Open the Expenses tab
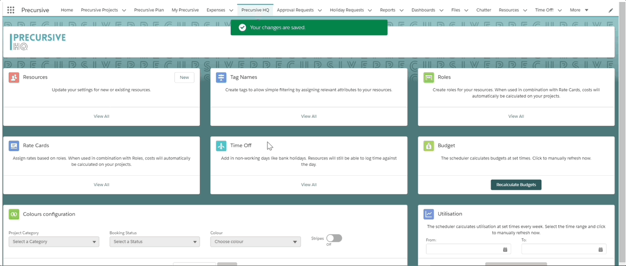 click(x=216, y=10)
